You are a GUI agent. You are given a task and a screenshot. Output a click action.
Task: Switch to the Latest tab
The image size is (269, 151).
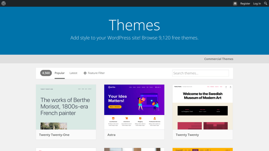tap(73, 73)
